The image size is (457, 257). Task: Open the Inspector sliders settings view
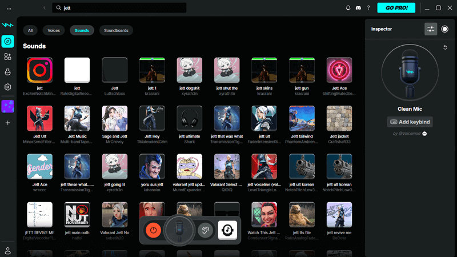click(431, 29)
